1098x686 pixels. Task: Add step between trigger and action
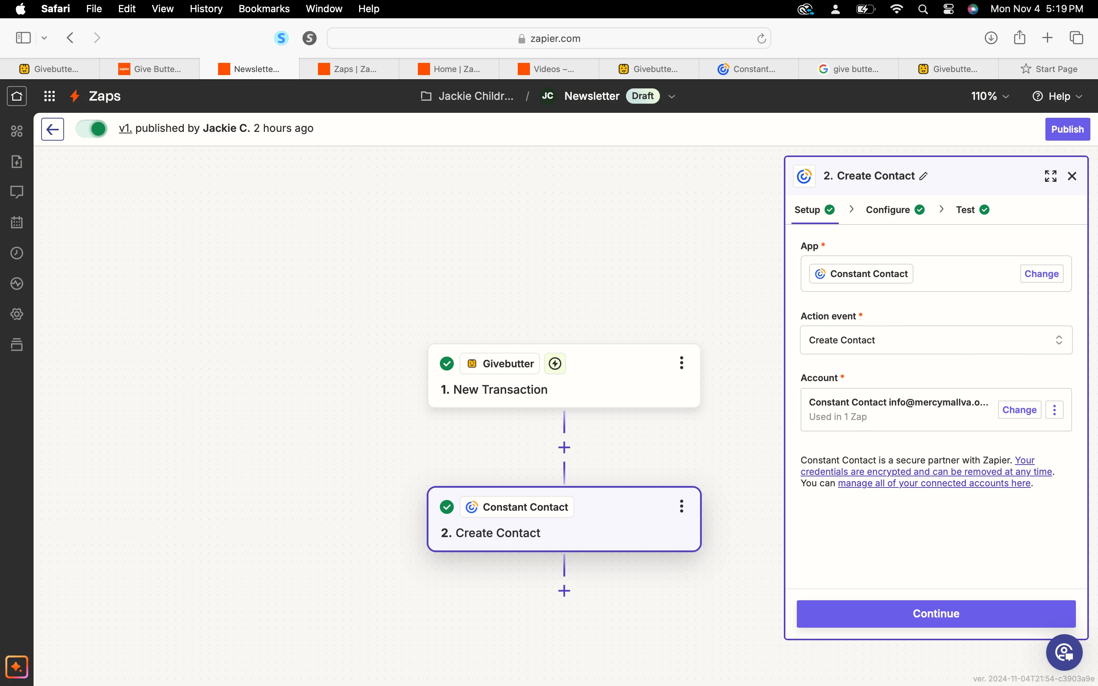tap(564, 448)
